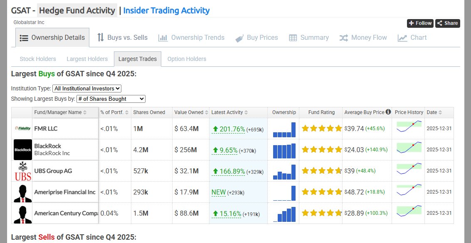Image resolution: width=471 pixels, height=243 pixels.
Task: Switch to the Option Holders tab
Action: tap(187, 59)
